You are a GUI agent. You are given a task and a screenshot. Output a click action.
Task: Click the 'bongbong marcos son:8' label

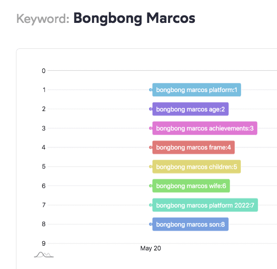coord(190,225)
